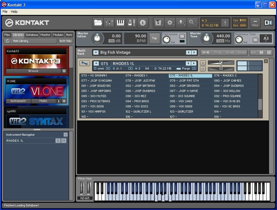
Task: Open the File menu
Action: (x=5, y=12)
